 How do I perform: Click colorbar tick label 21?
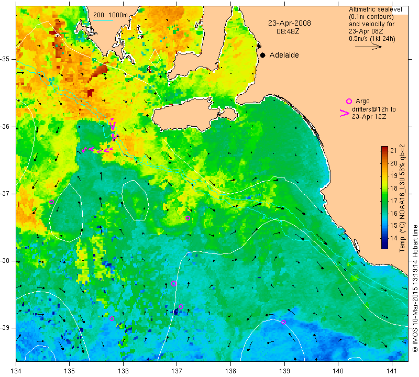click(394, 150)
